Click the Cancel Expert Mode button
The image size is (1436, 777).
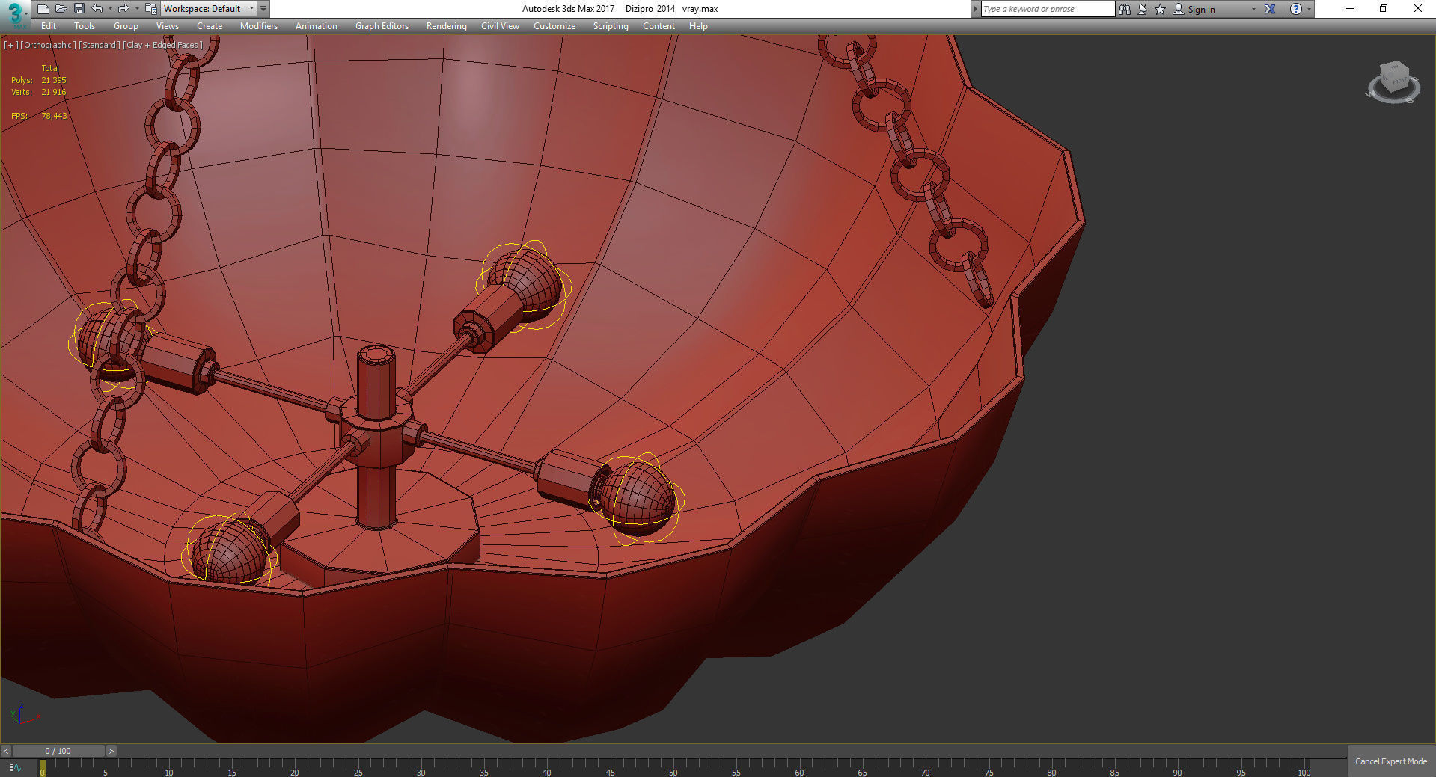pos(1391,761)
